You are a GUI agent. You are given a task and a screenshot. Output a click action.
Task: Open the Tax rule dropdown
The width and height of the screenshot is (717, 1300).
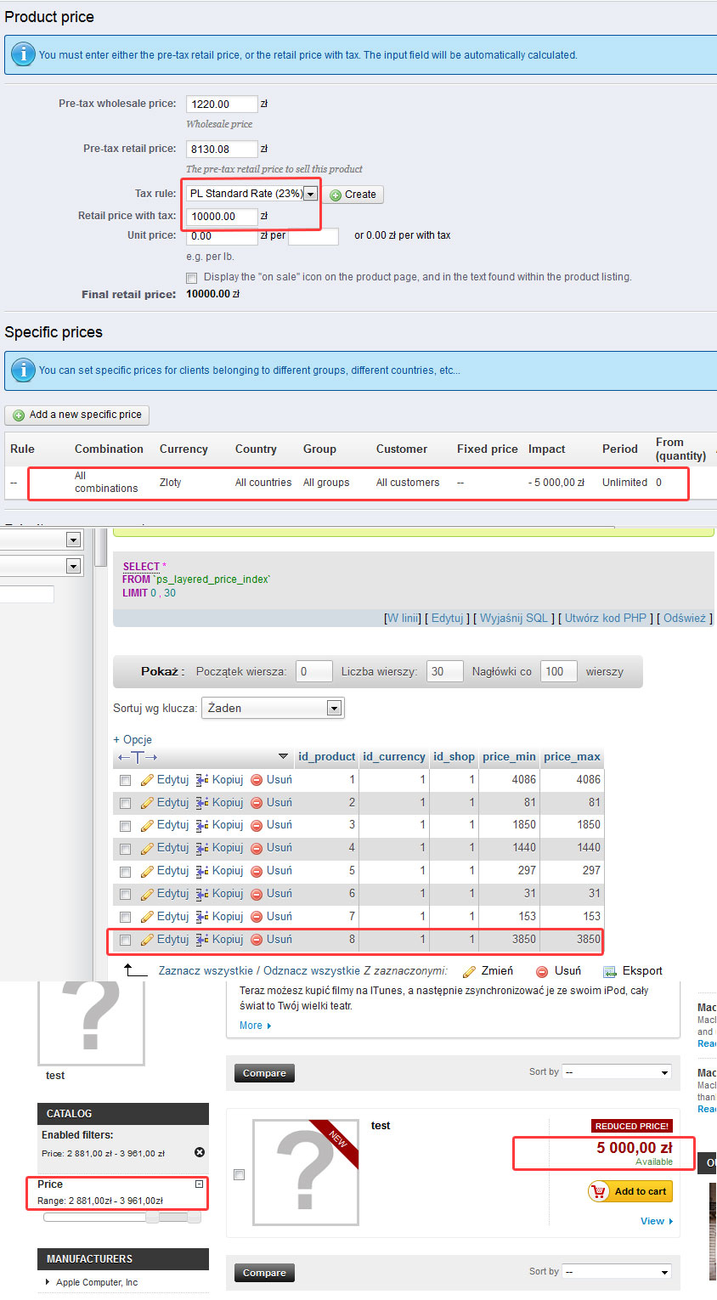311,194
